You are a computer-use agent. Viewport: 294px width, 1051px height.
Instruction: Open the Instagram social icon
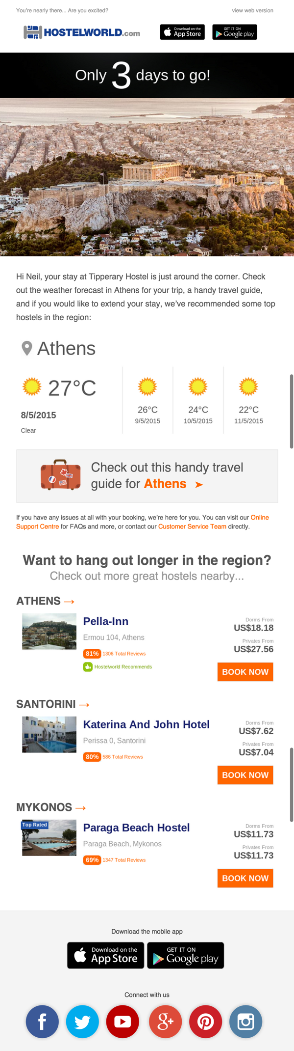click(x=245, y=1022)
